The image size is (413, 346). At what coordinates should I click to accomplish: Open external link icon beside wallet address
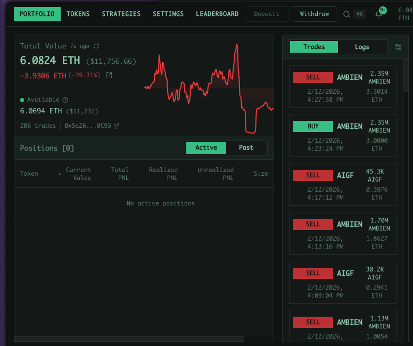click(116, 126)
